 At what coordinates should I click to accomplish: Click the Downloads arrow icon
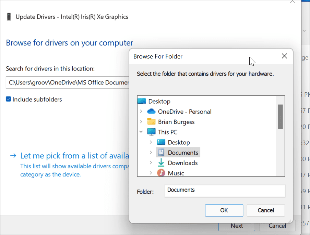pos(161,163)
